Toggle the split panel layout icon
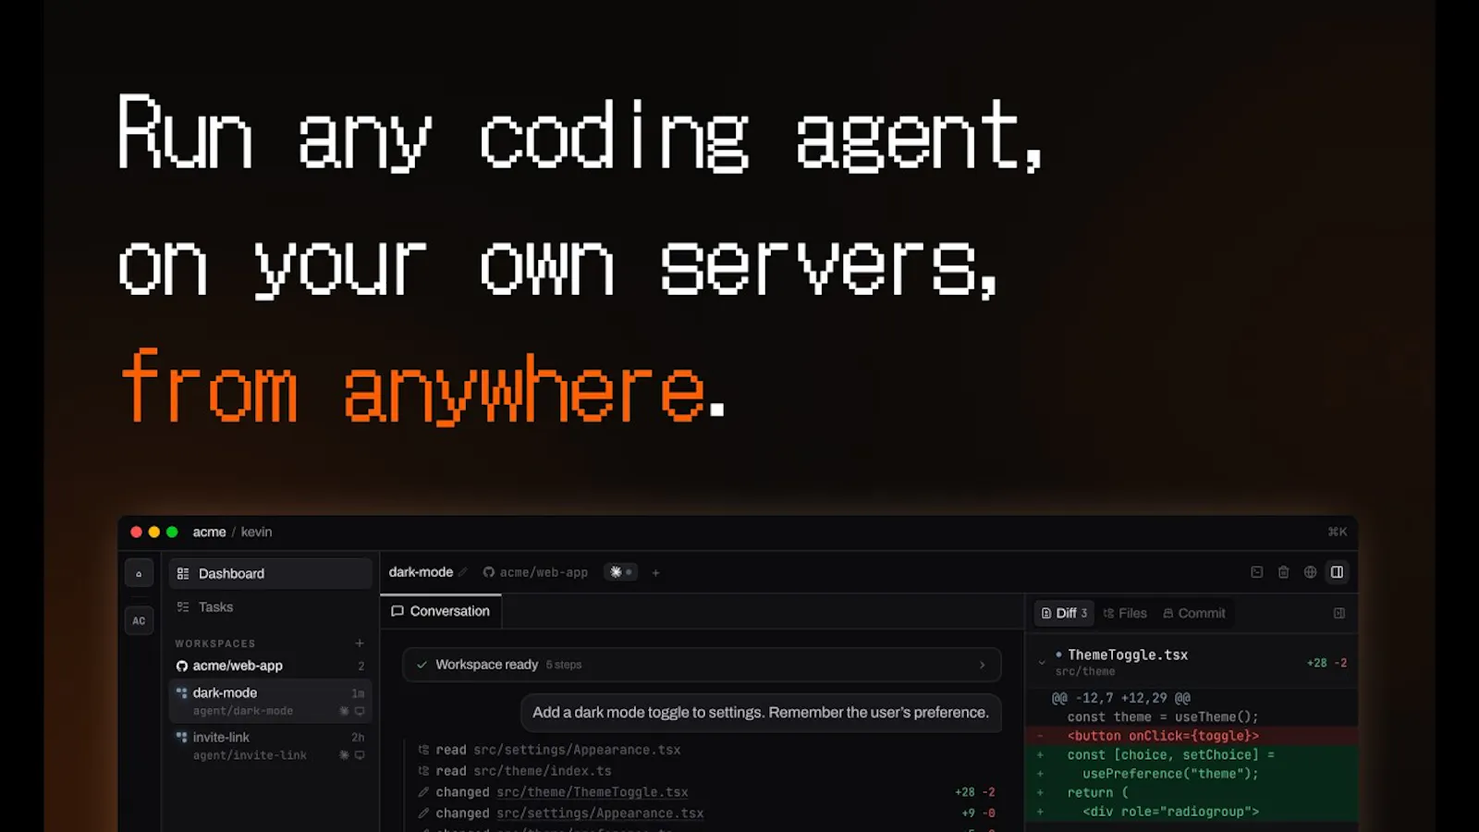 [1337, 572]
